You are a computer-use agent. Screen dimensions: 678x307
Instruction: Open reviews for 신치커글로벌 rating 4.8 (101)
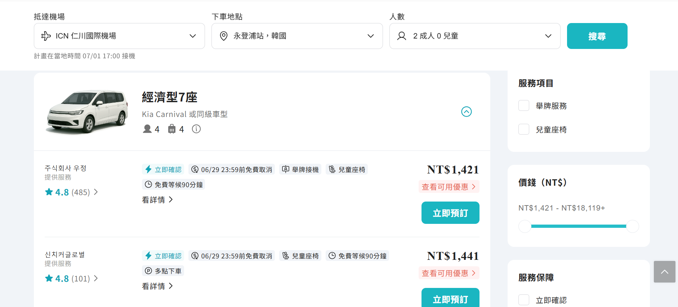coord(71,279)
